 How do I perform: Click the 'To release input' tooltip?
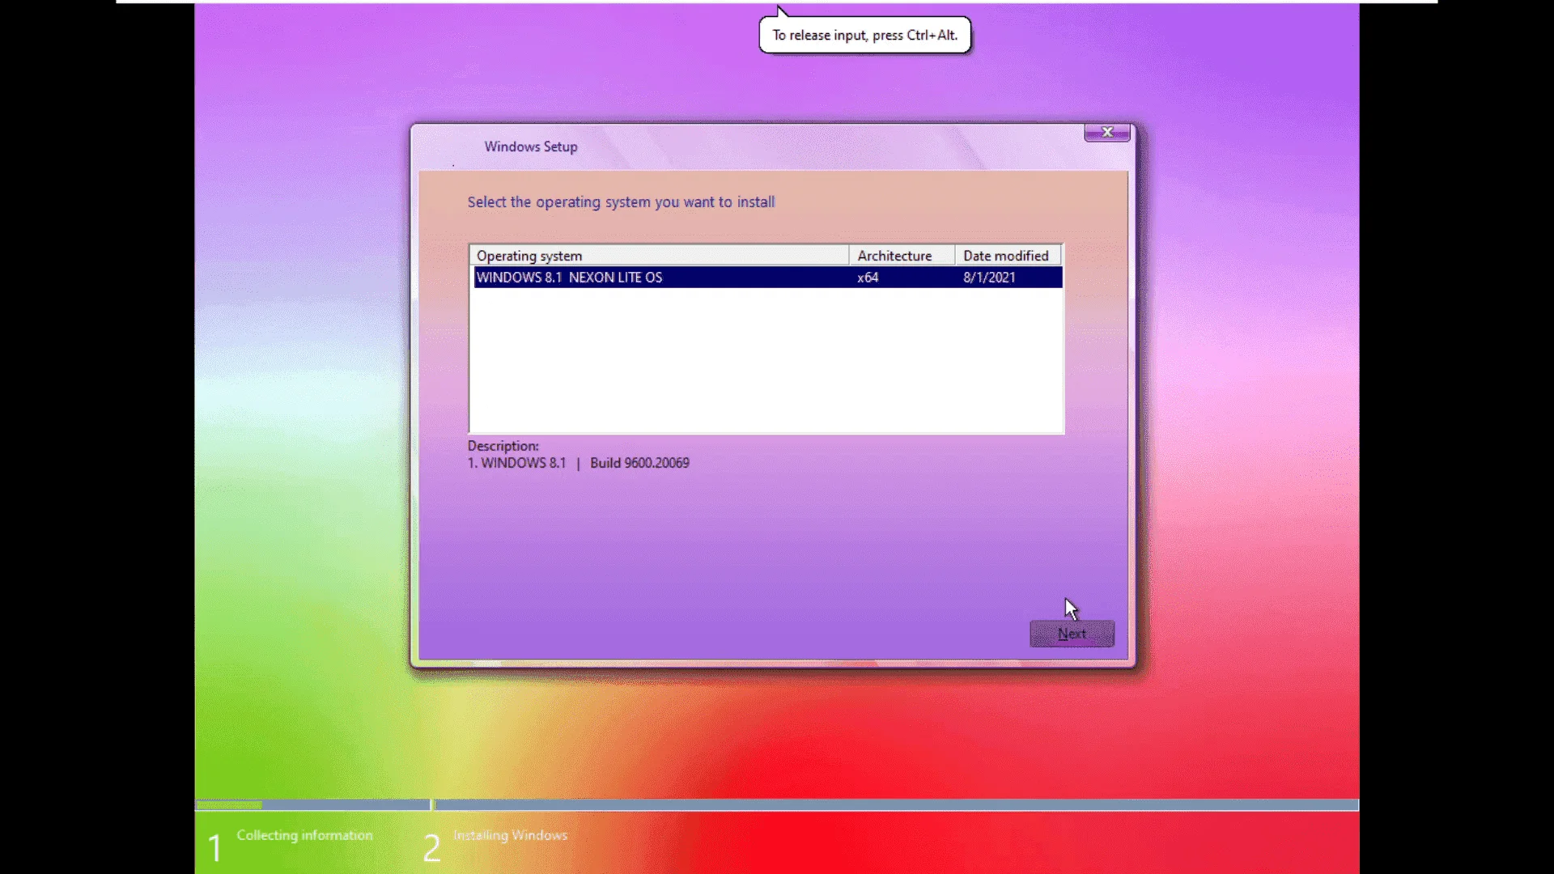pyautogui.click(x=864, y=35)
